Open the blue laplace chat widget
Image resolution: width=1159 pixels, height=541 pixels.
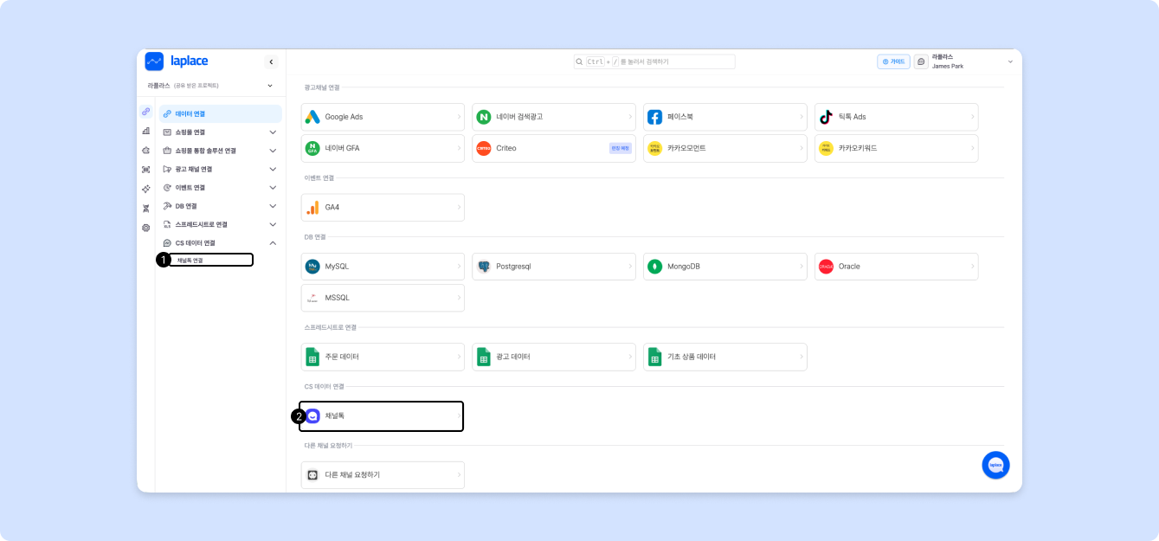point(995,465)
